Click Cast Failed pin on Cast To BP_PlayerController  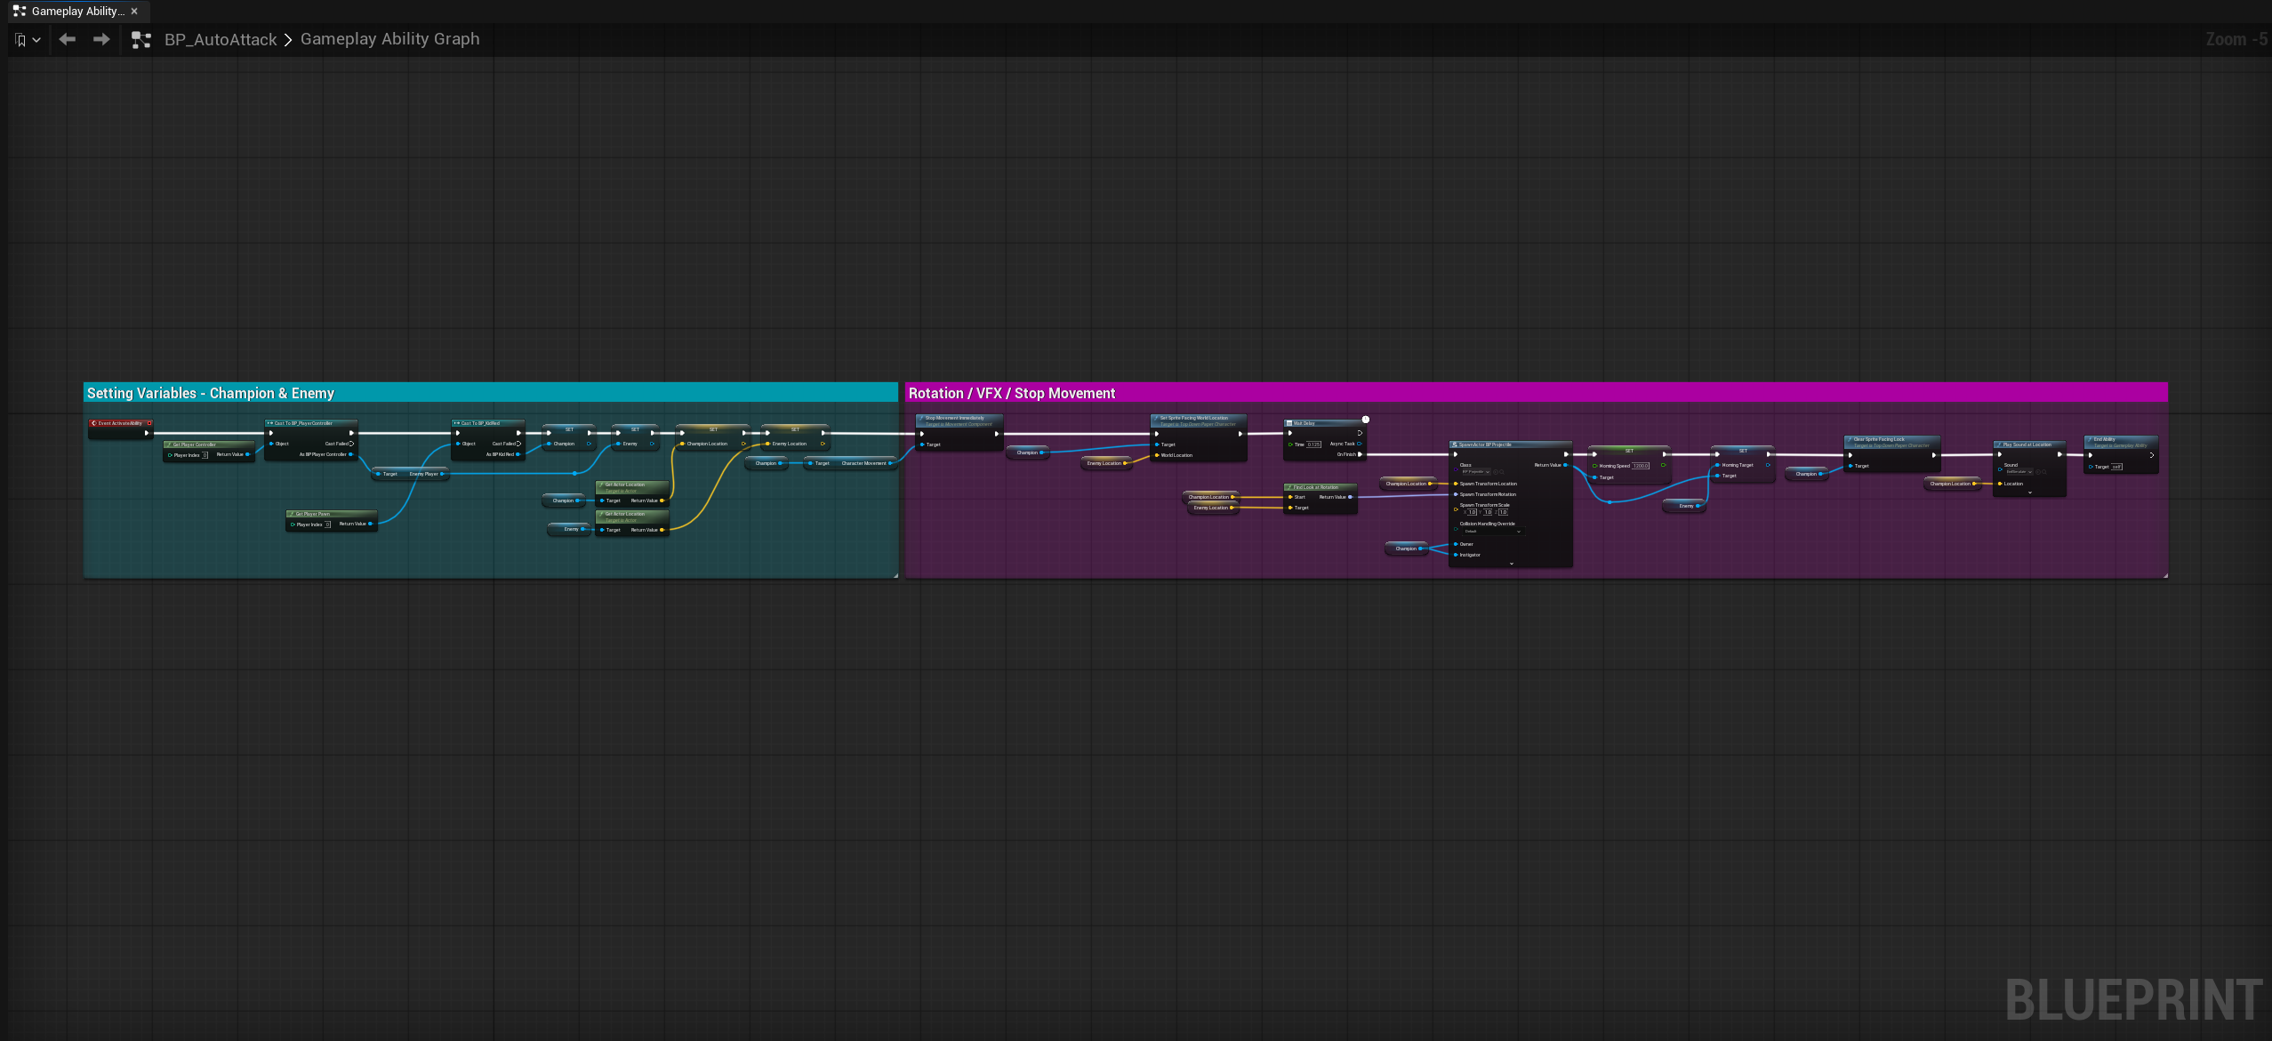[x=352, y=444]
